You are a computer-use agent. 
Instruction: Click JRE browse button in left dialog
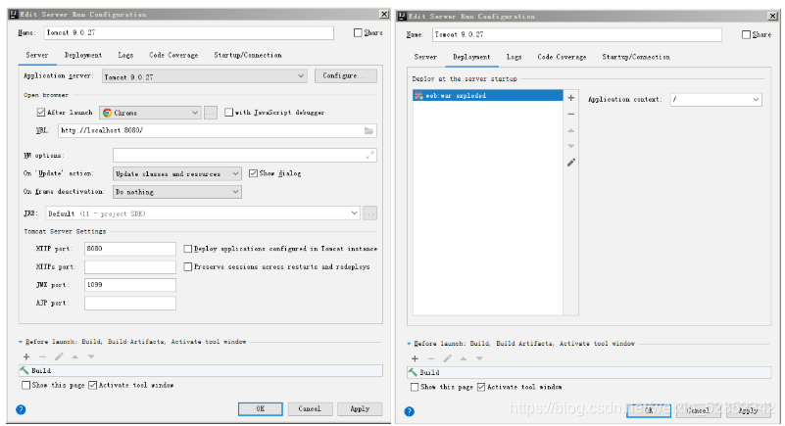click(369, 213)
